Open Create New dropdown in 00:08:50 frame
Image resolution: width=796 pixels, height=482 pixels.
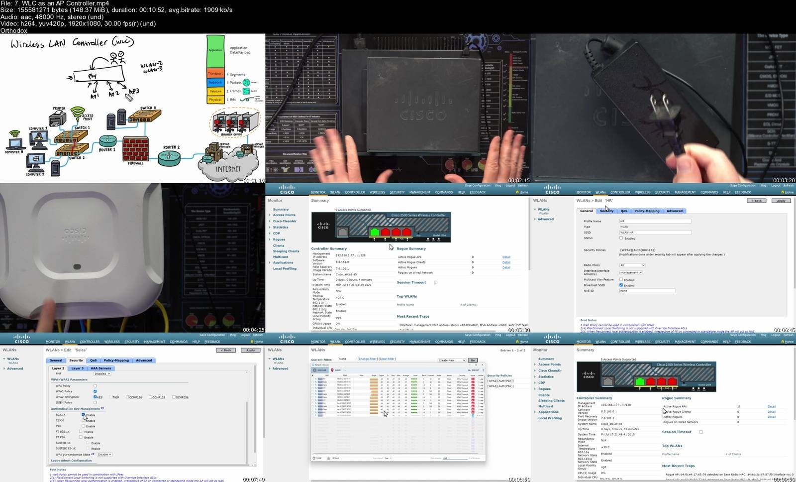[452, 360]
